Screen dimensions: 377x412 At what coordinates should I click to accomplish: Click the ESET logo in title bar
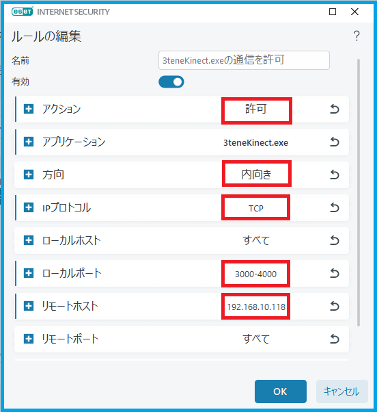23,12
